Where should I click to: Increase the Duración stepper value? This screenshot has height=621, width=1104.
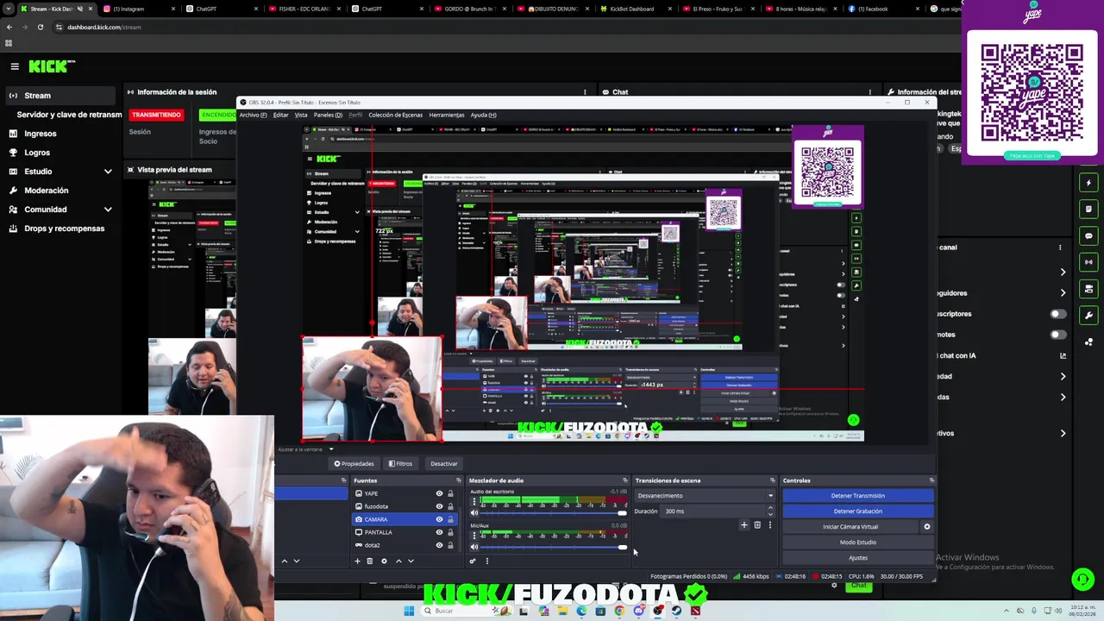(x=770, y=508)
